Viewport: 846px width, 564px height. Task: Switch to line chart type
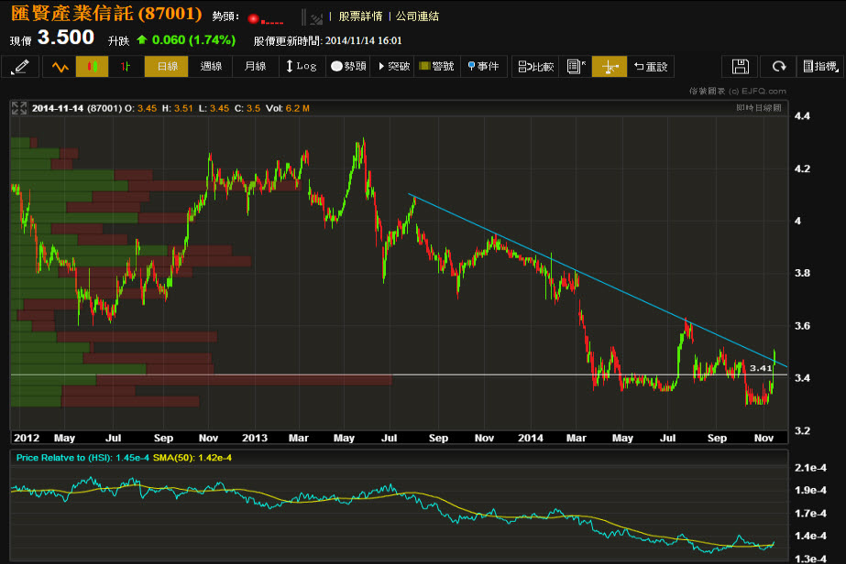point(60,67)
